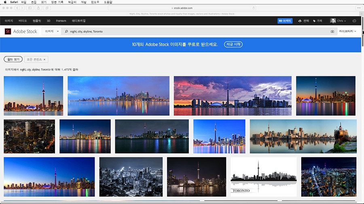364x204 pixels.
Task: Open the 도움말 menu
Action: point(108,2)
